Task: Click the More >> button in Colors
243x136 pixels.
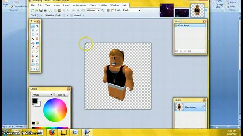Action: click(62, 95)
